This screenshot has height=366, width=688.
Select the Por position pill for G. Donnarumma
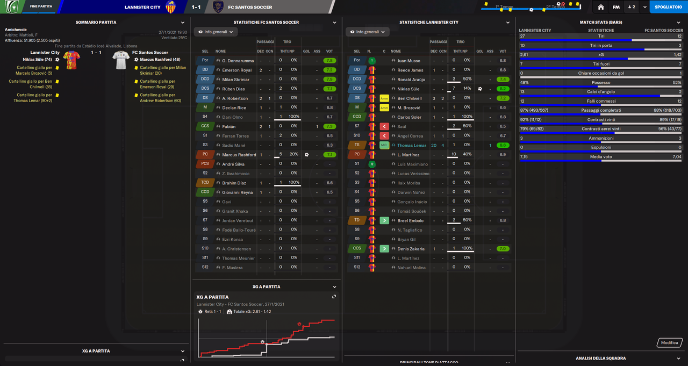click(205, 61)
